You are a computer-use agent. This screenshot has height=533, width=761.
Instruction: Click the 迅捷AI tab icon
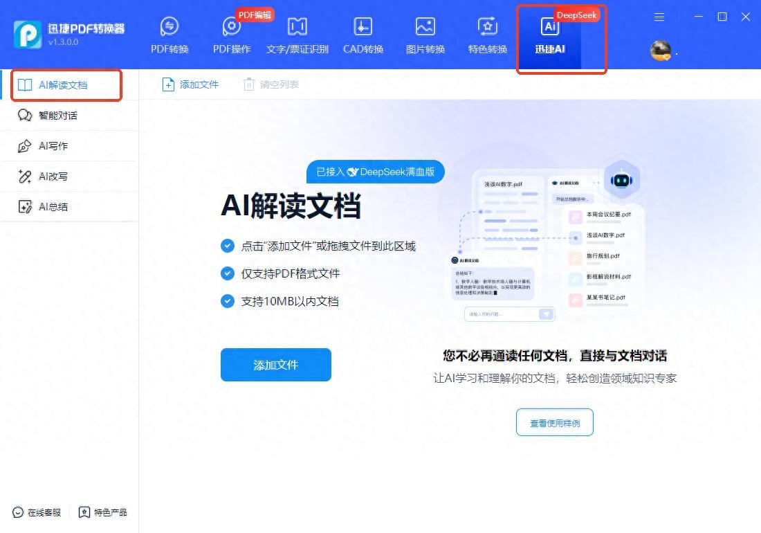pyautogui.click(x=550, y=28)
